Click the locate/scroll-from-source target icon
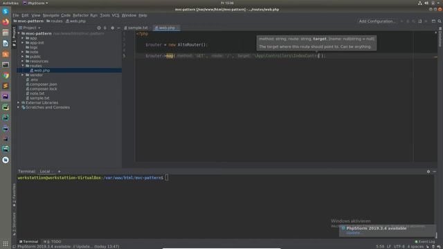This screenshot has width=443, height=249. [98, 28]
